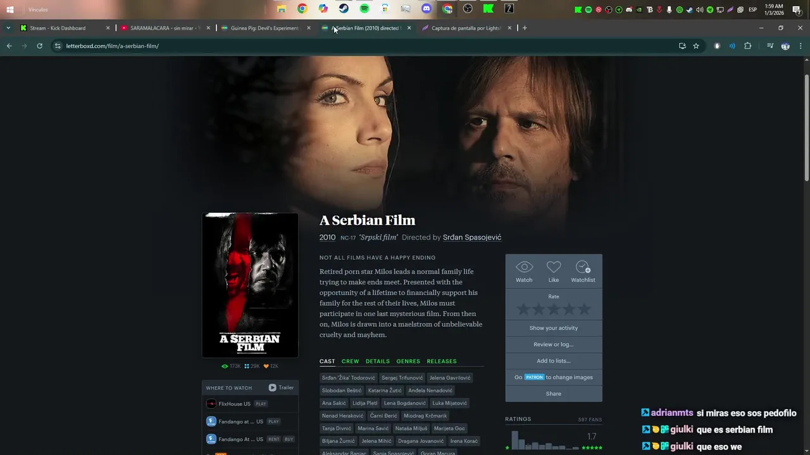Bookmark this page with star icon

696,46
